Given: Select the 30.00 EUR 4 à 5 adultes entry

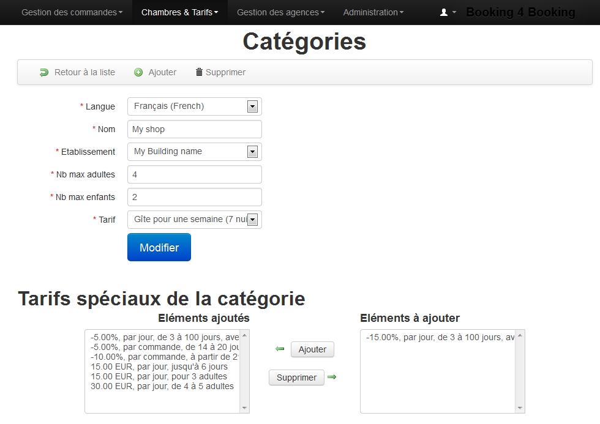Looking at the screenshot, I should (162, 386).
